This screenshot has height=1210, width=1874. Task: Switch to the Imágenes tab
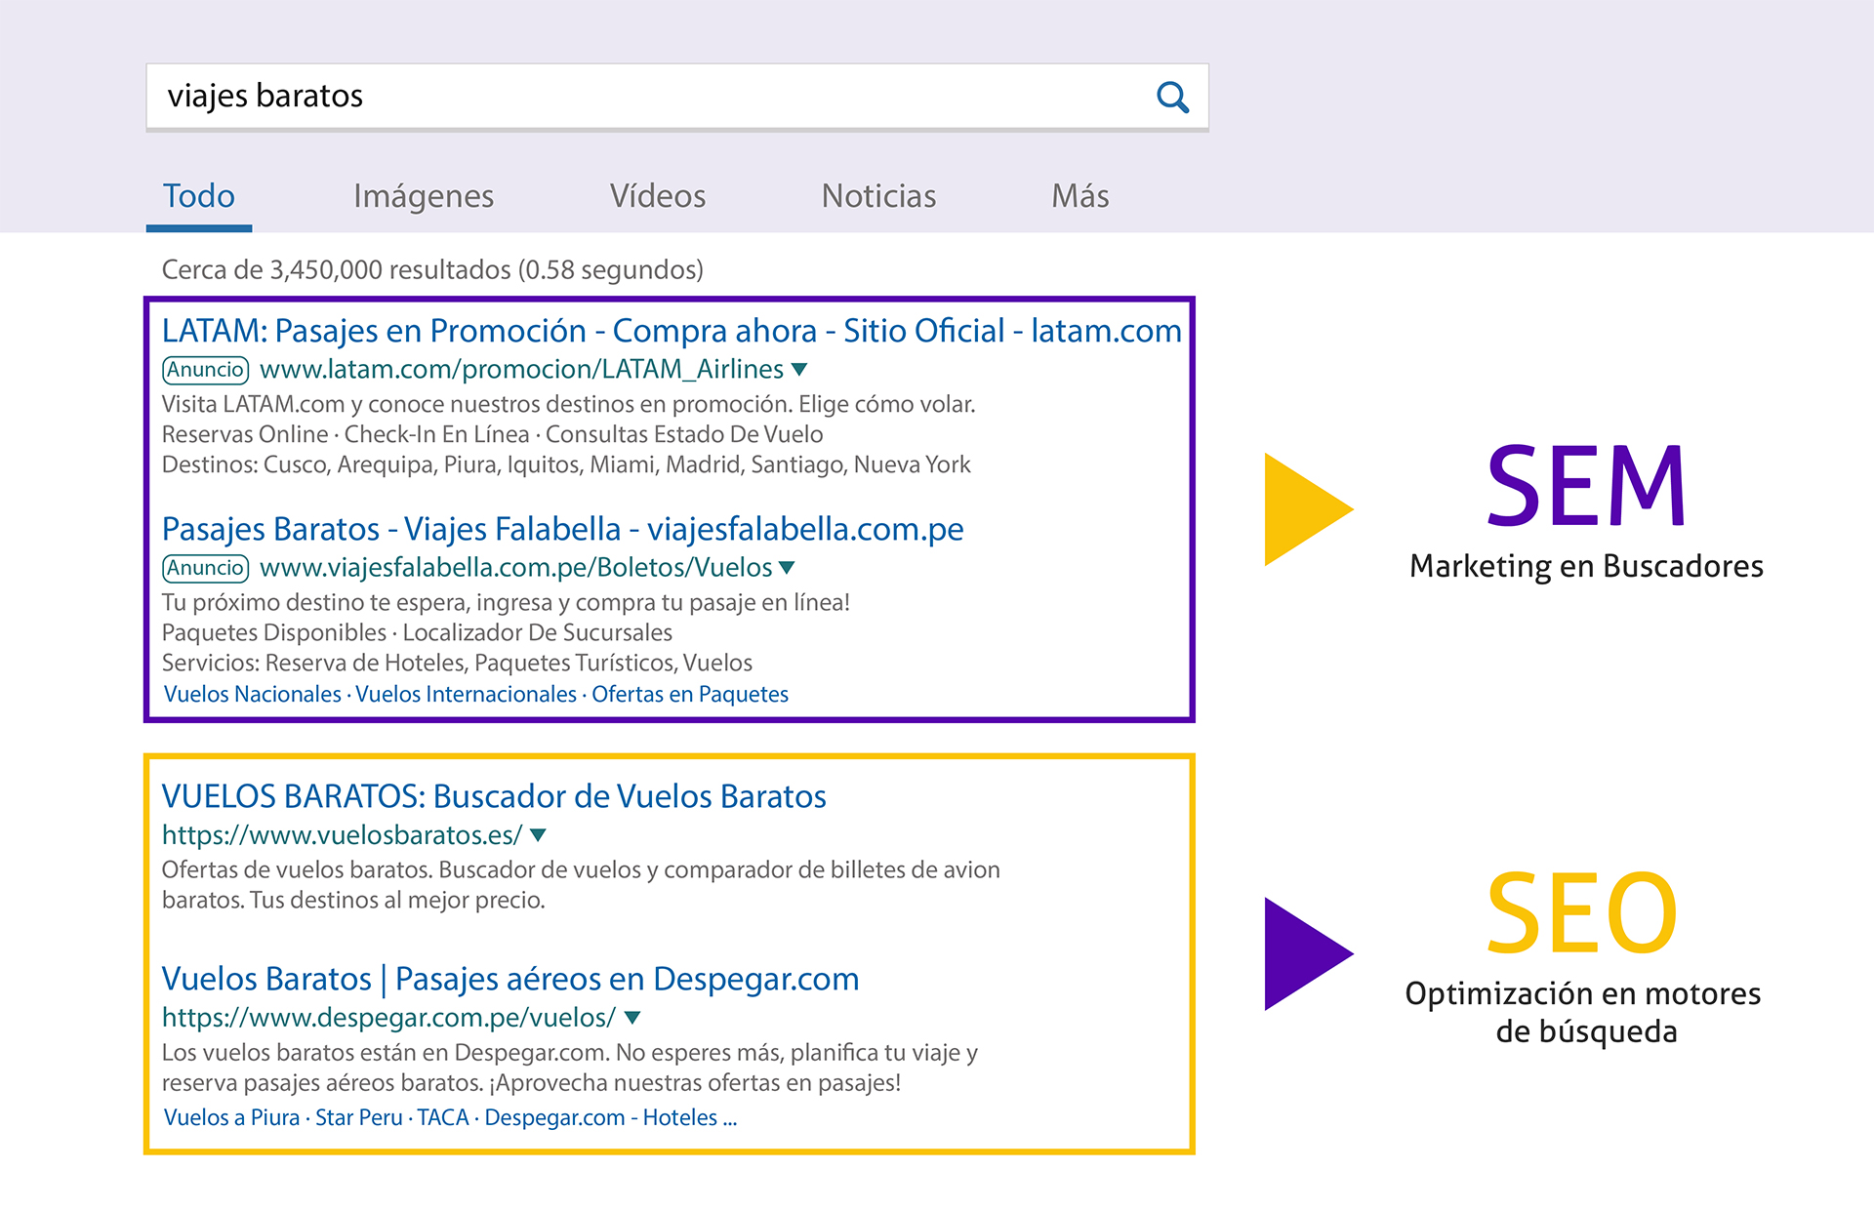(424, 196)
